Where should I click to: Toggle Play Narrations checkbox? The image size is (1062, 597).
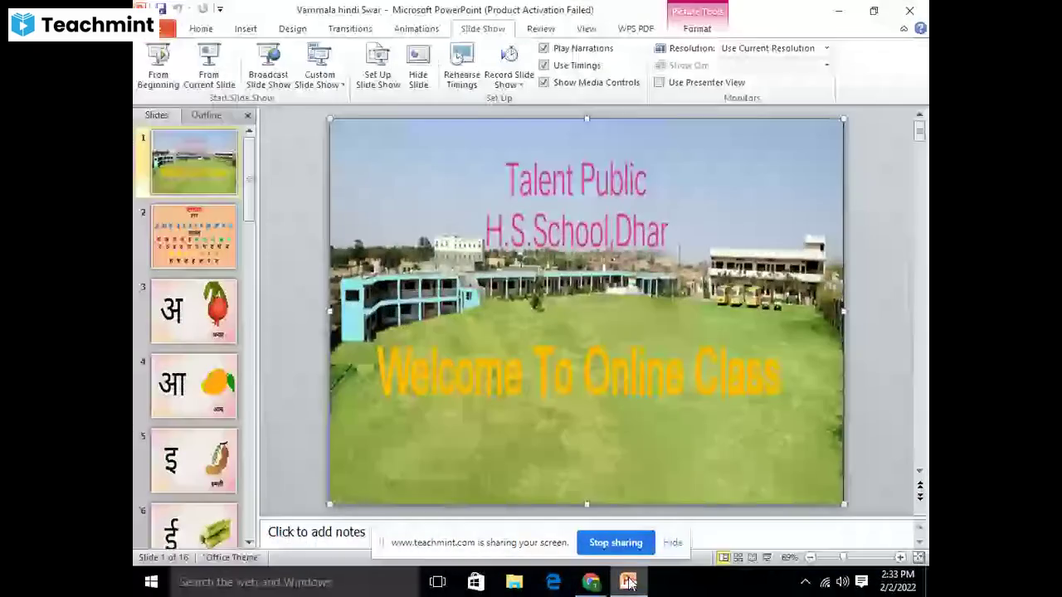[544, 48]
